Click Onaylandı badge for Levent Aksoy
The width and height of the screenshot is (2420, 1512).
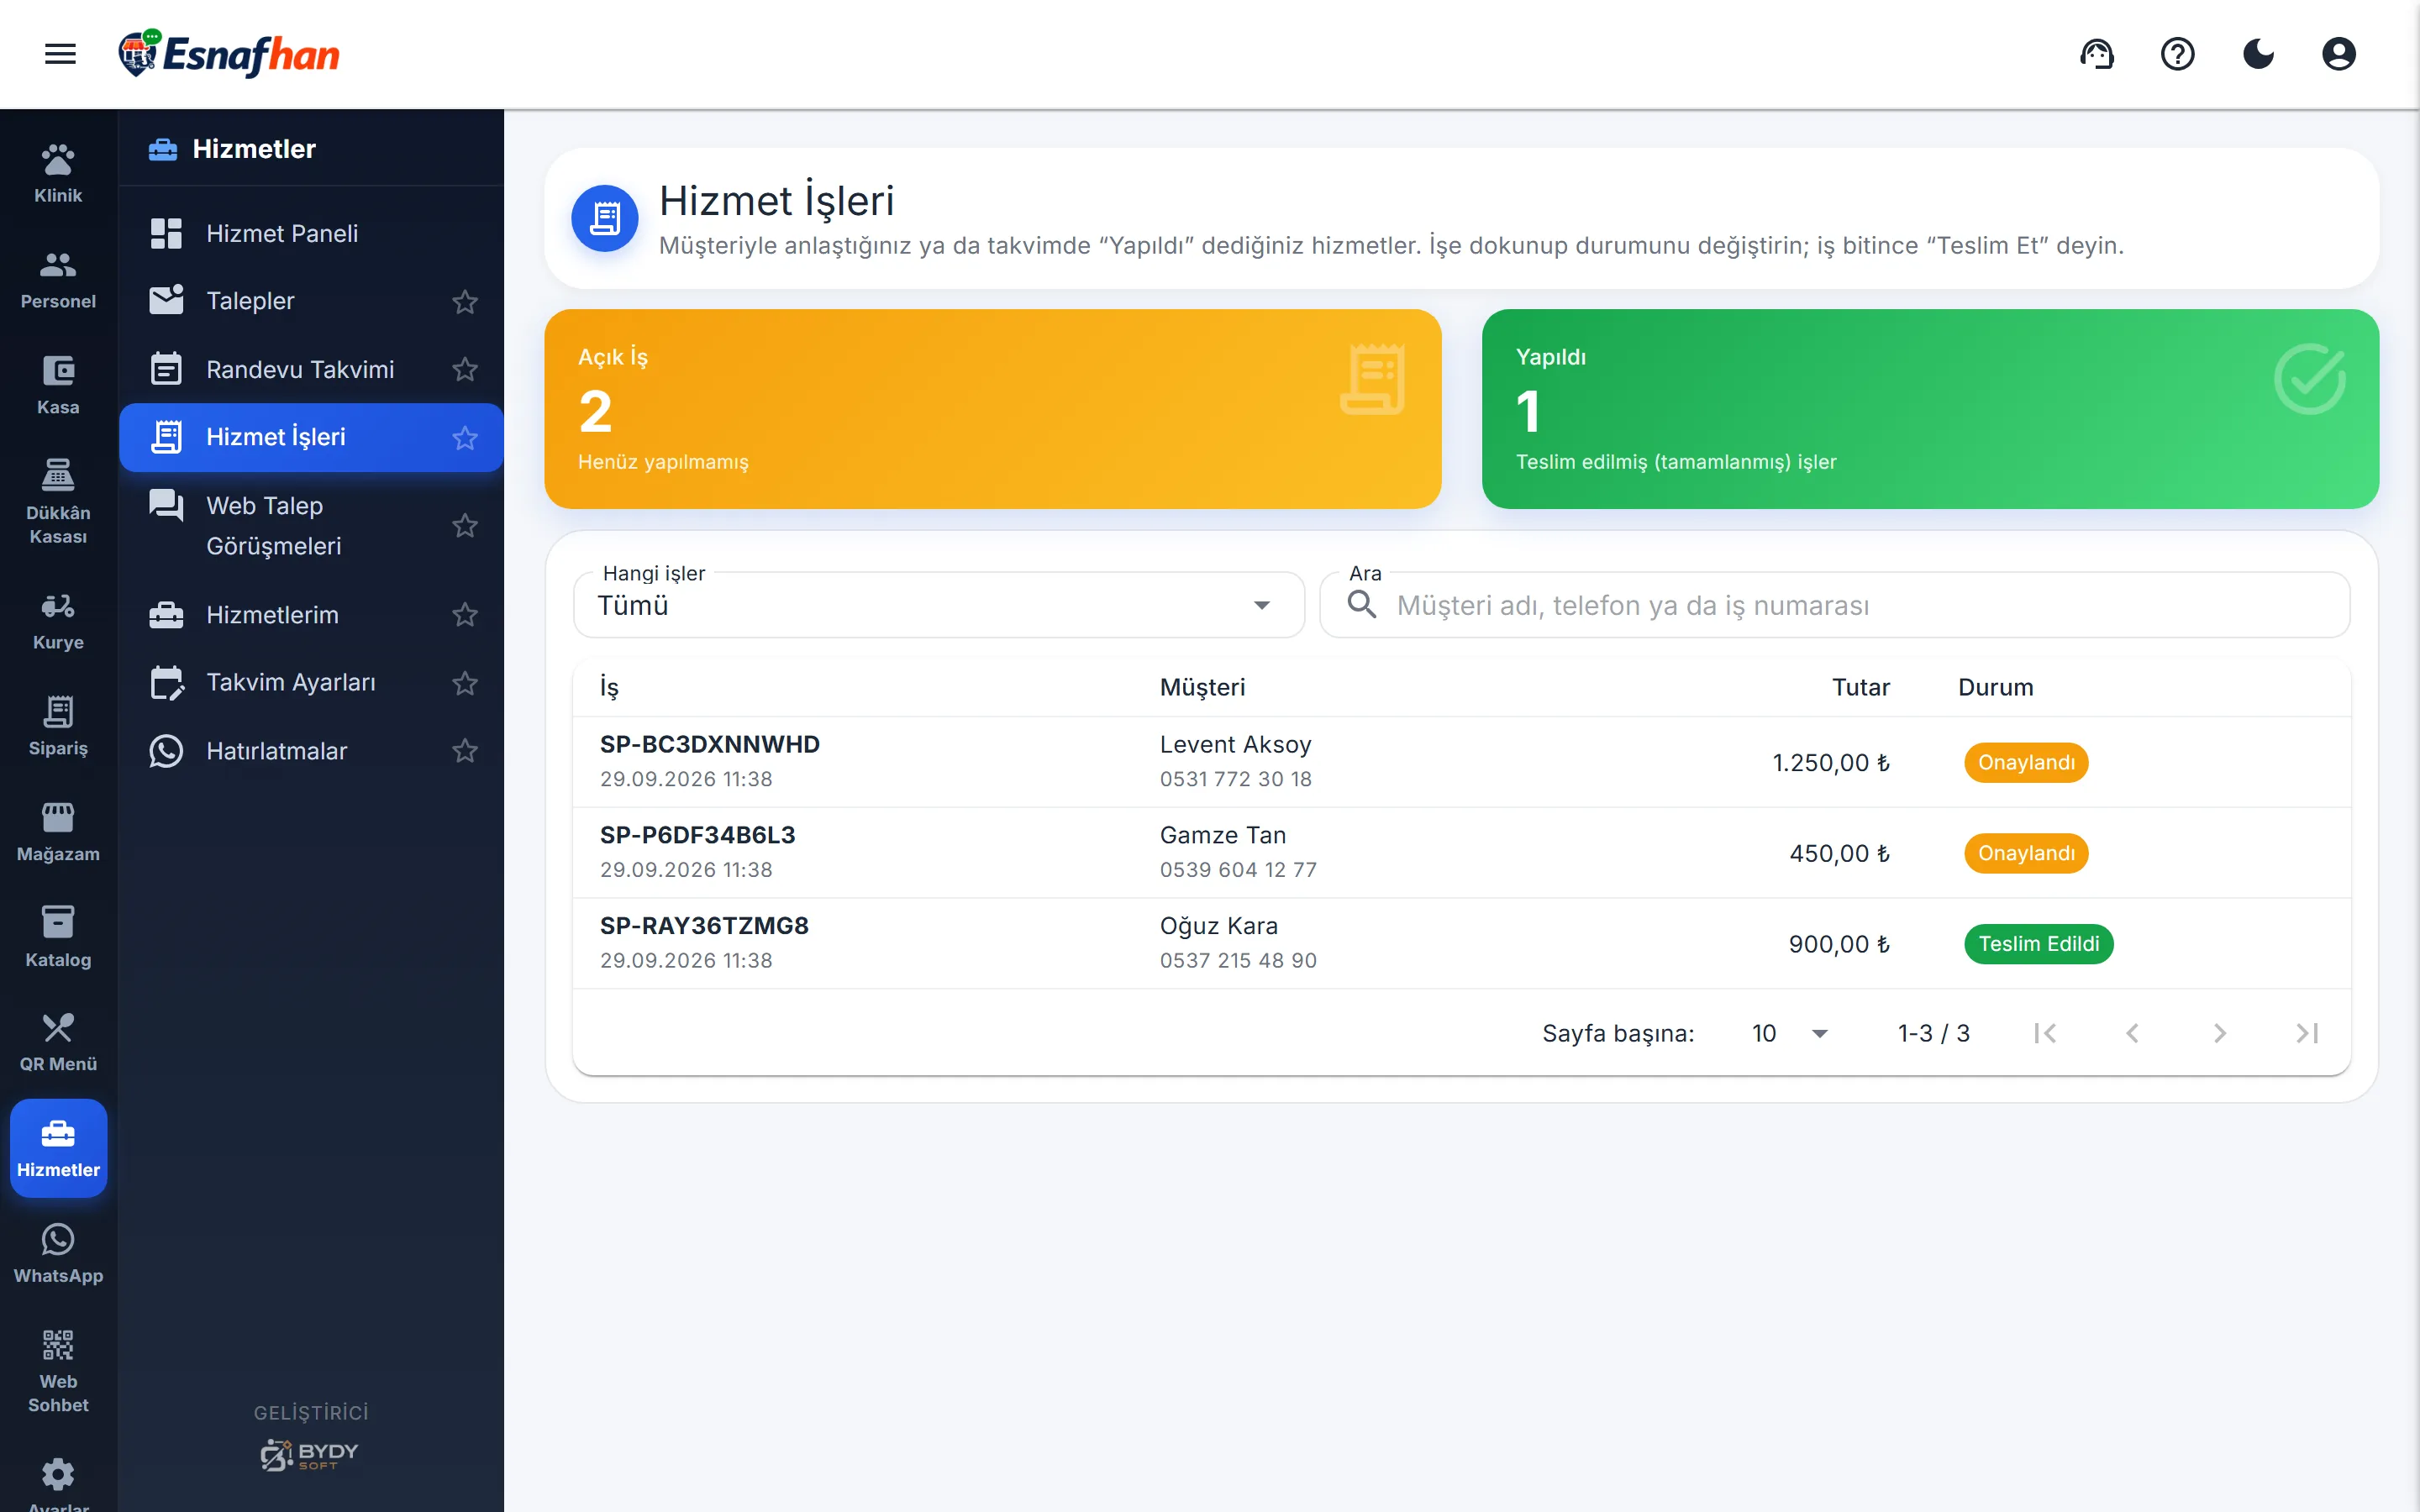point(2026,762)
